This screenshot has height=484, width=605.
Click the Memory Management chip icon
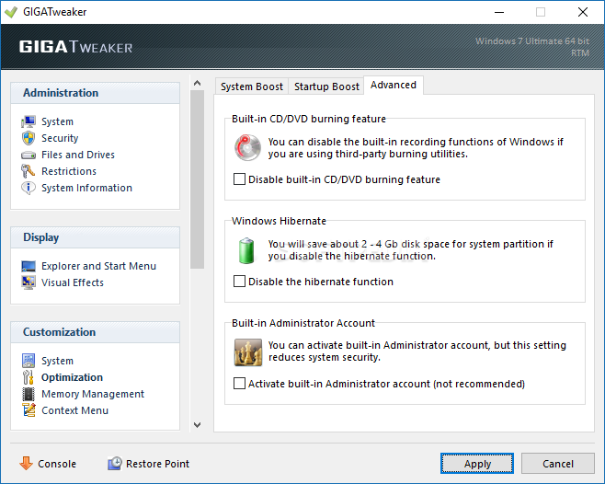[29, 394]
